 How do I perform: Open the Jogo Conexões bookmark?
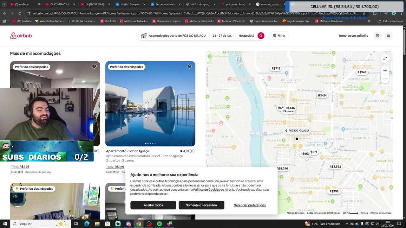tap(296, 21)
